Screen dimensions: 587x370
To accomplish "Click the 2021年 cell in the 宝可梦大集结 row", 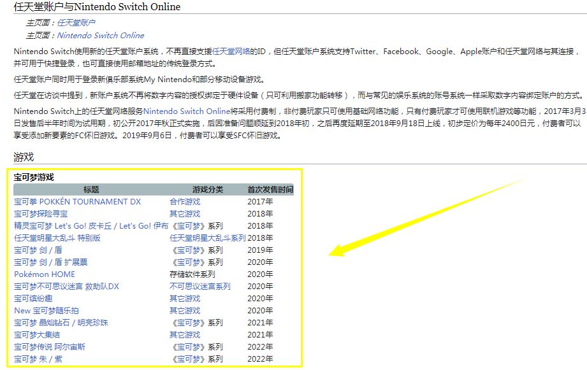I will coord(260,335).
